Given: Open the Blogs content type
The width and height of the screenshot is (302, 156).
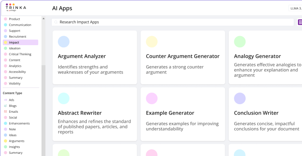Looking at the screenshot, I should 13,106.
